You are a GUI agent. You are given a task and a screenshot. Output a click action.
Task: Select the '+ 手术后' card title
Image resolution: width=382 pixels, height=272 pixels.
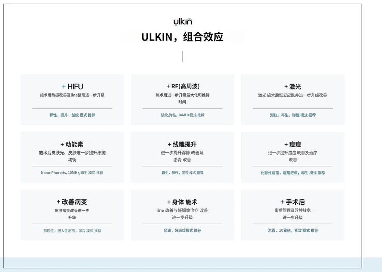[x=292, y=202]
